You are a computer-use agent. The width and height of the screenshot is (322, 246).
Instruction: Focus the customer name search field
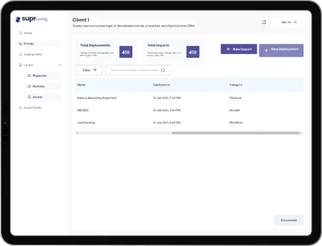click(138, 70)
